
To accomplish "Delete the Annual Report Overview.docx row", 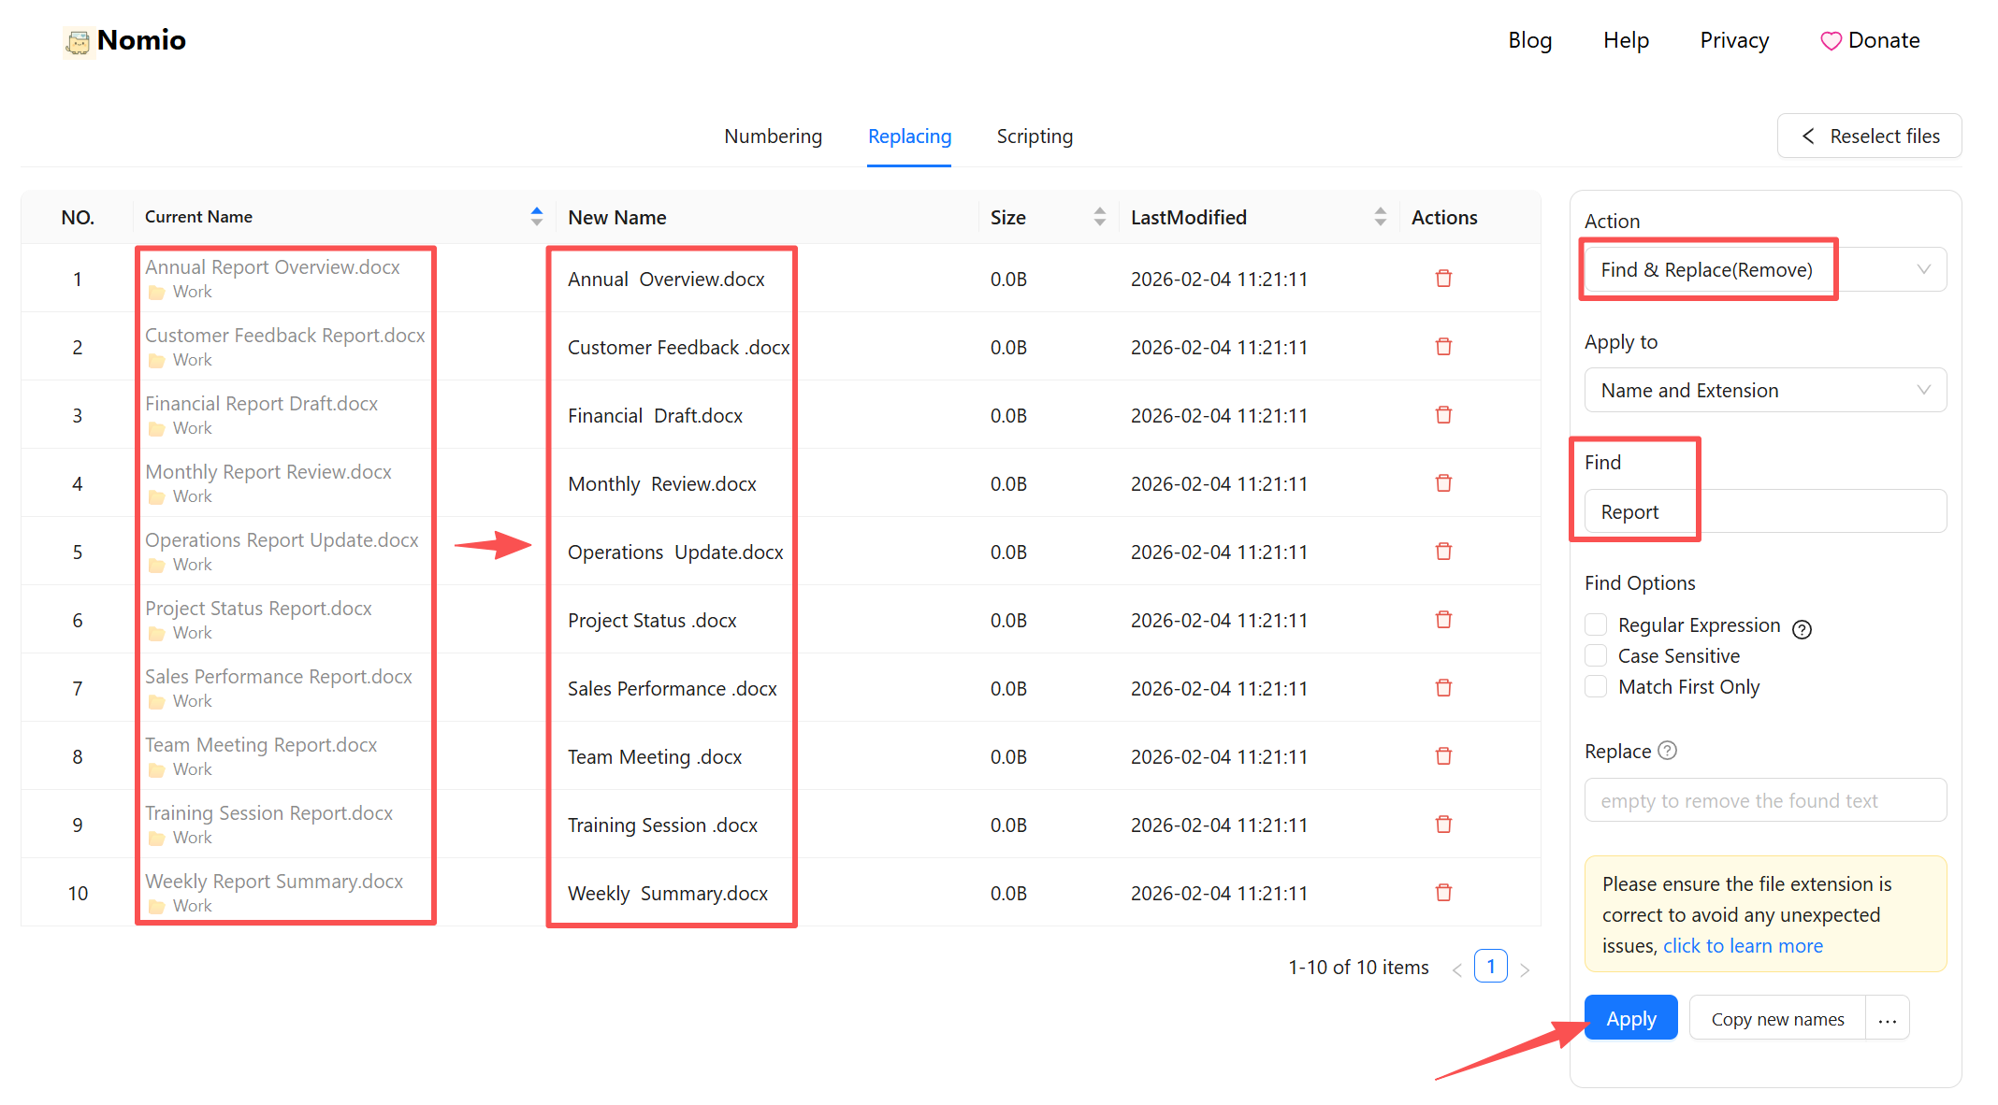I will (x=1443, y=279).
